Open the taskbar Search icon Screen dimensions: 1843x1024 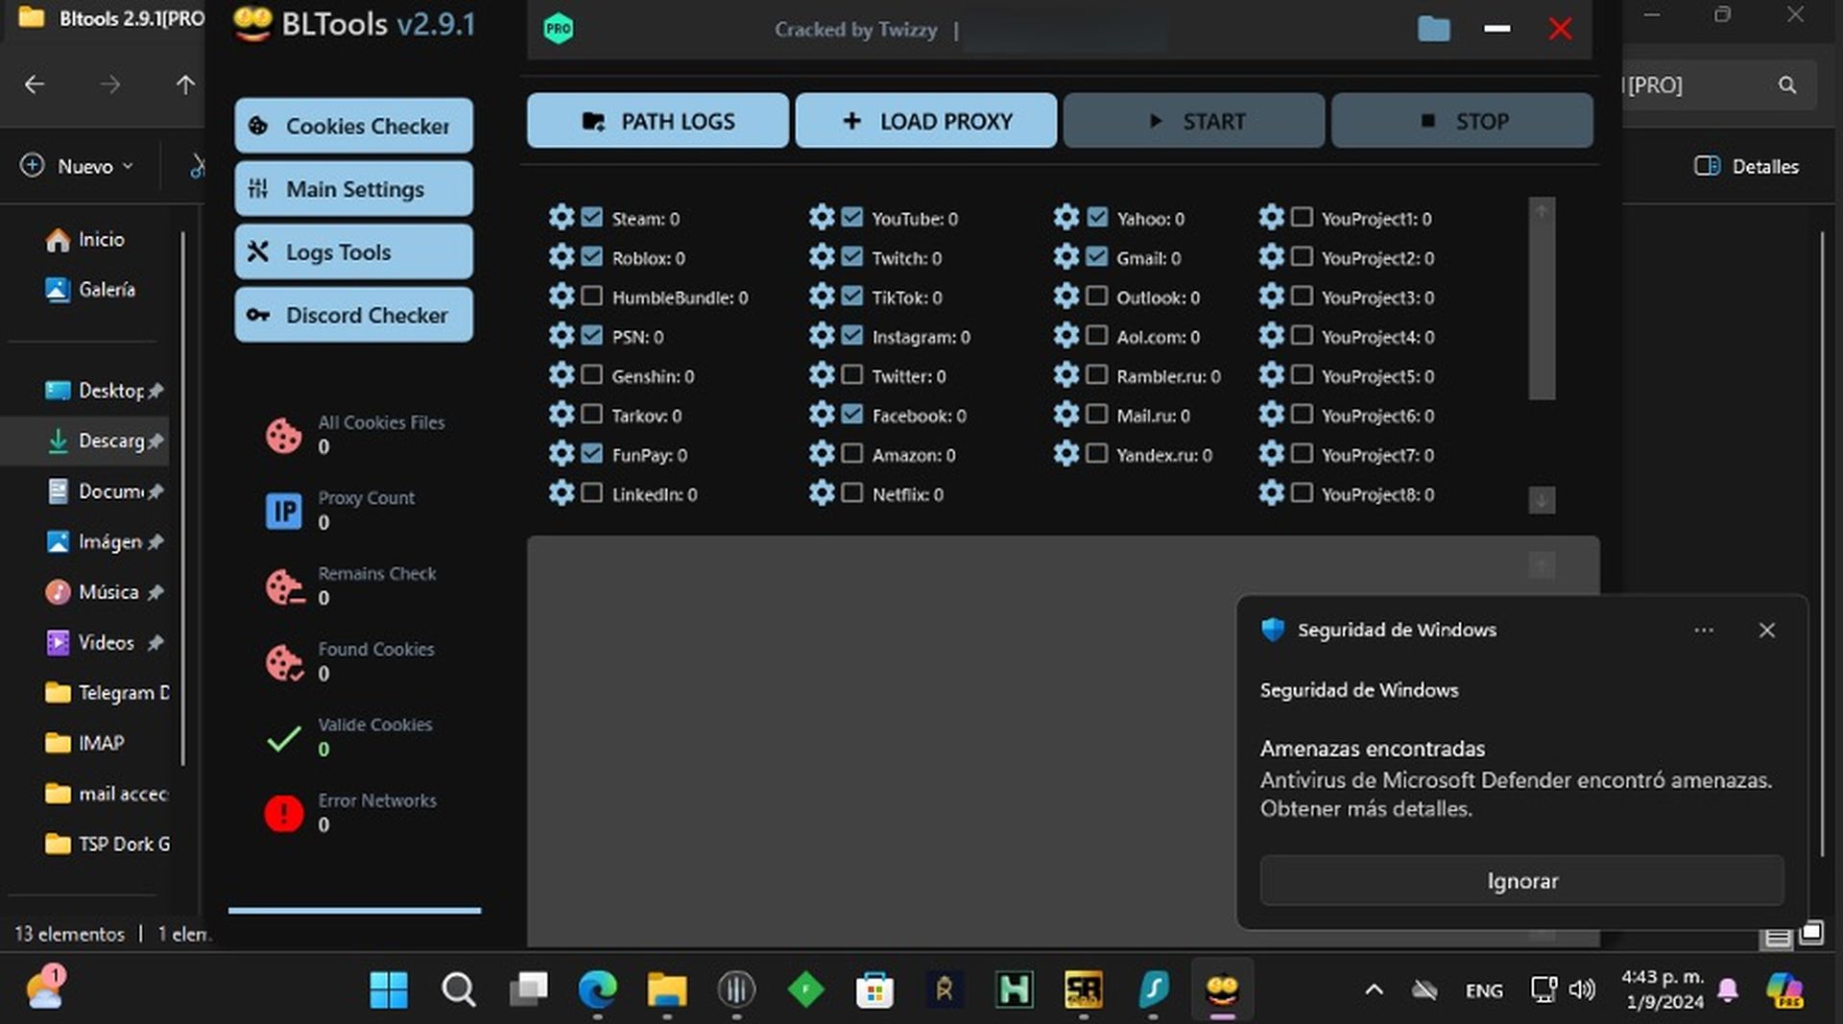(x=458, y=989)
